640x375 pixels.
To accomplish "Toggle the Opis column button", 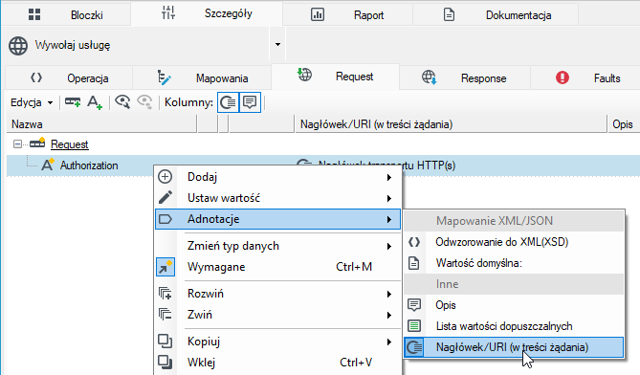I will point(250,102).
